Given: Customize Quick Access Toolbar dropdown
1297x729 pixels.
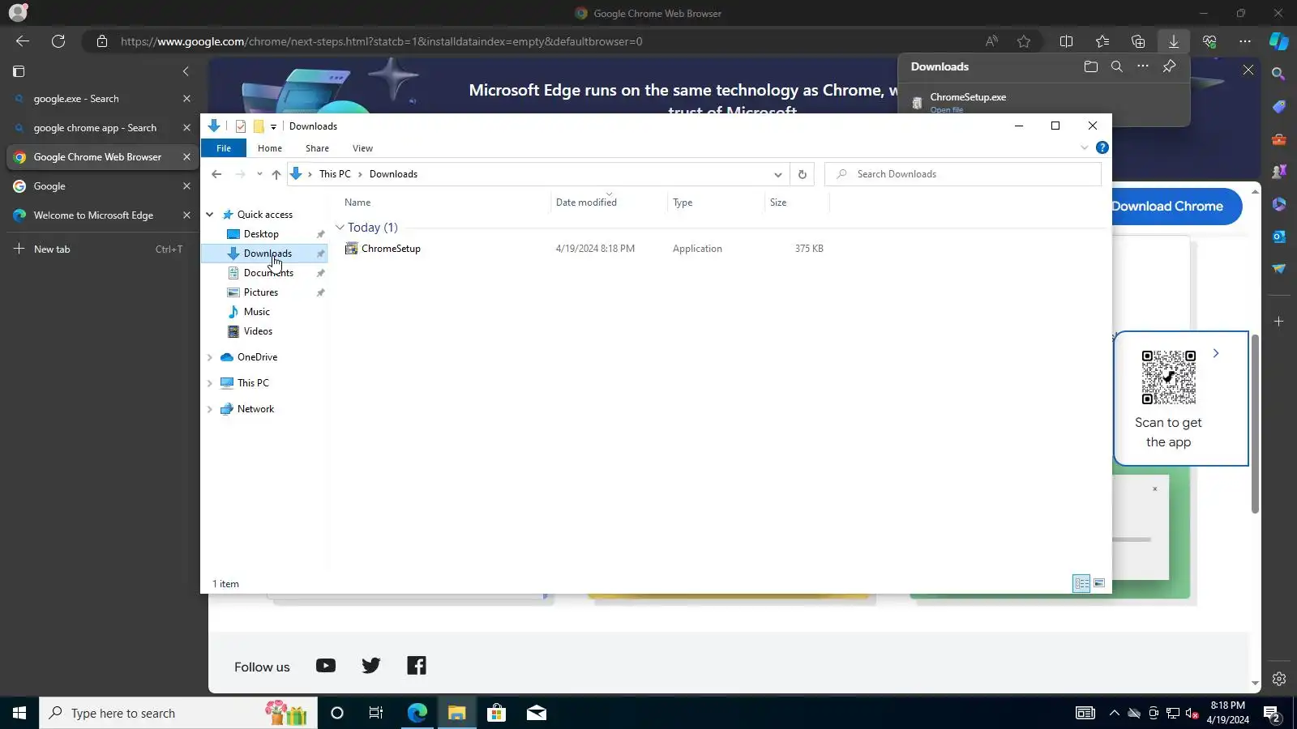Looking at the screenshot, I should [x=274, y=126].
